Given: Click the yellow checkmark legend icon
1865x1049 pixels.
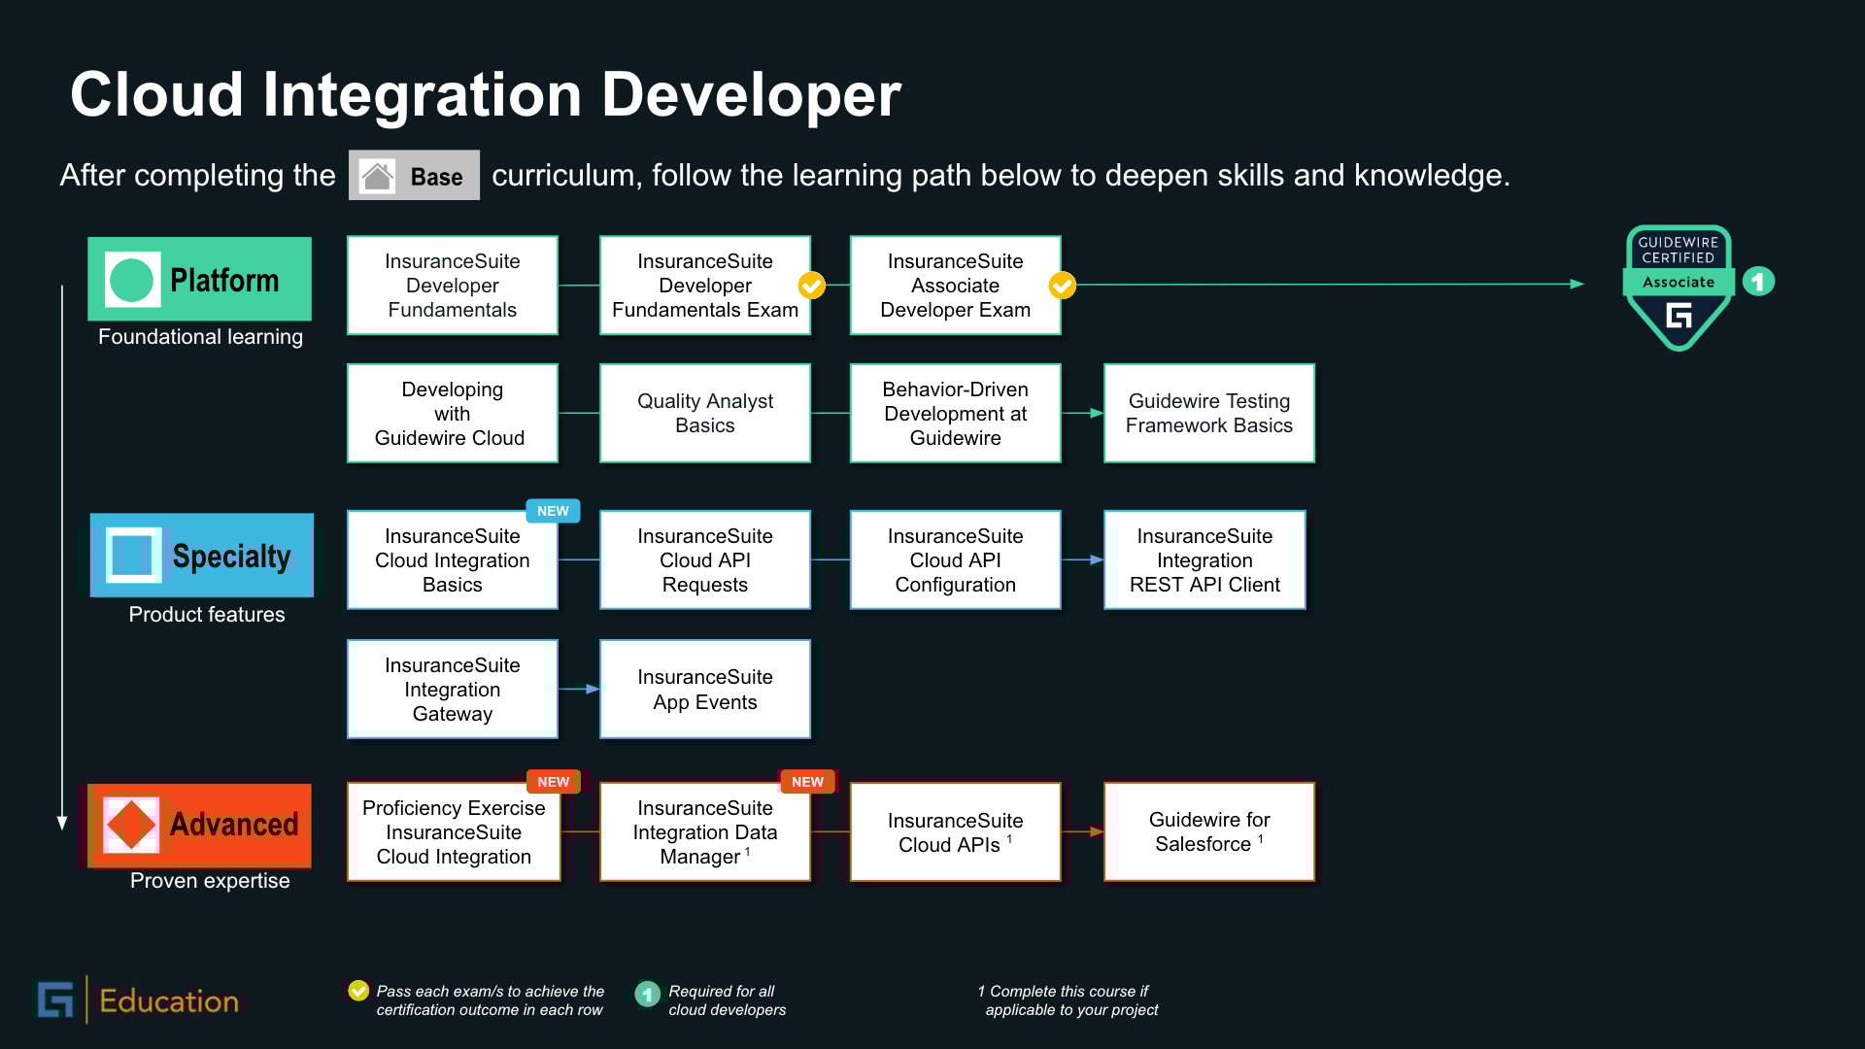Looking at the screenshot, I should click(358, 991).
